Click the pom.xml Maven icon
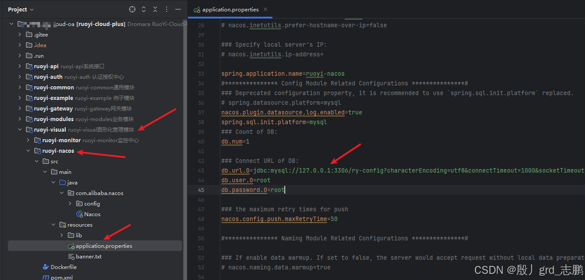This screenshot has width=585, height=280. pos(46,277)
